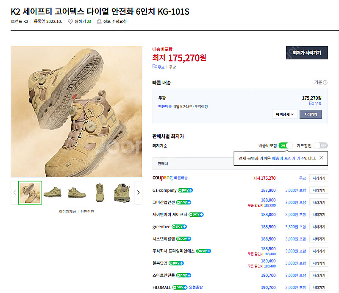
Task: Open the 제이앤아이 세이프티 seller link
Action: (x=170, y=215)
